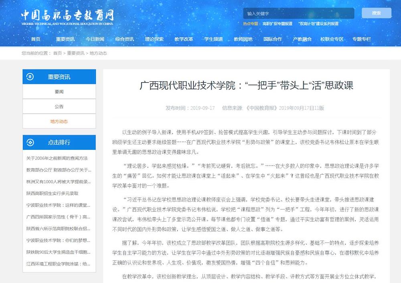The image size is (401, 283).
Task: Click the 点击排行 ranking header icon
Action: [30, 142]
